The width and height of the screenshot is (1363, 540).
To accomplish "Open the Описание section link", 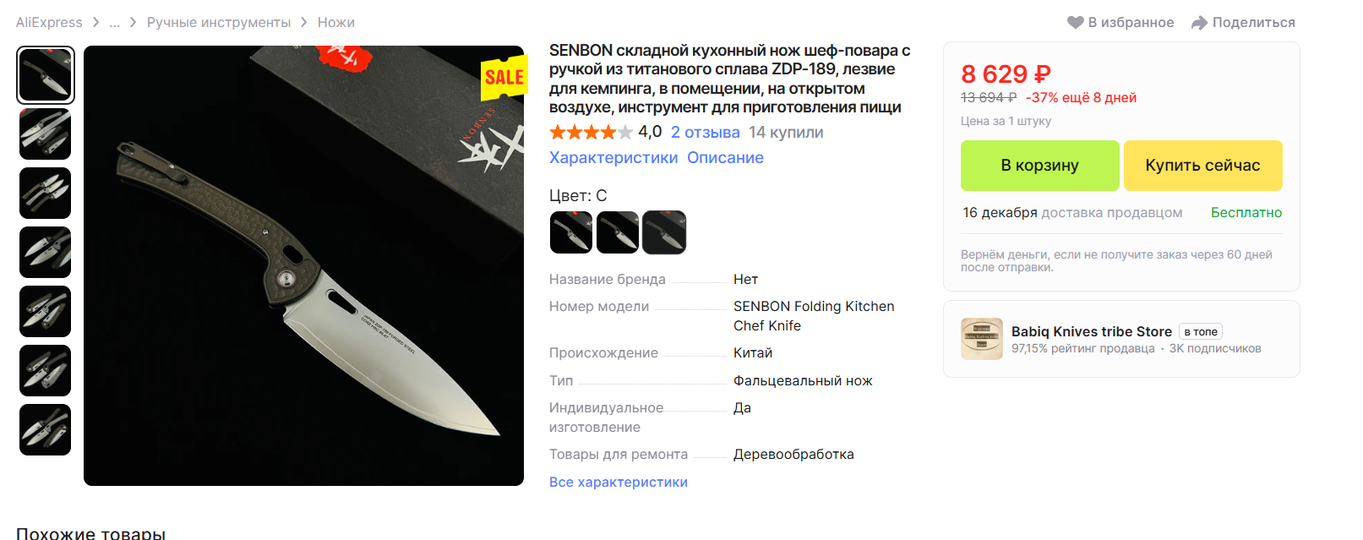I will 725,158.
